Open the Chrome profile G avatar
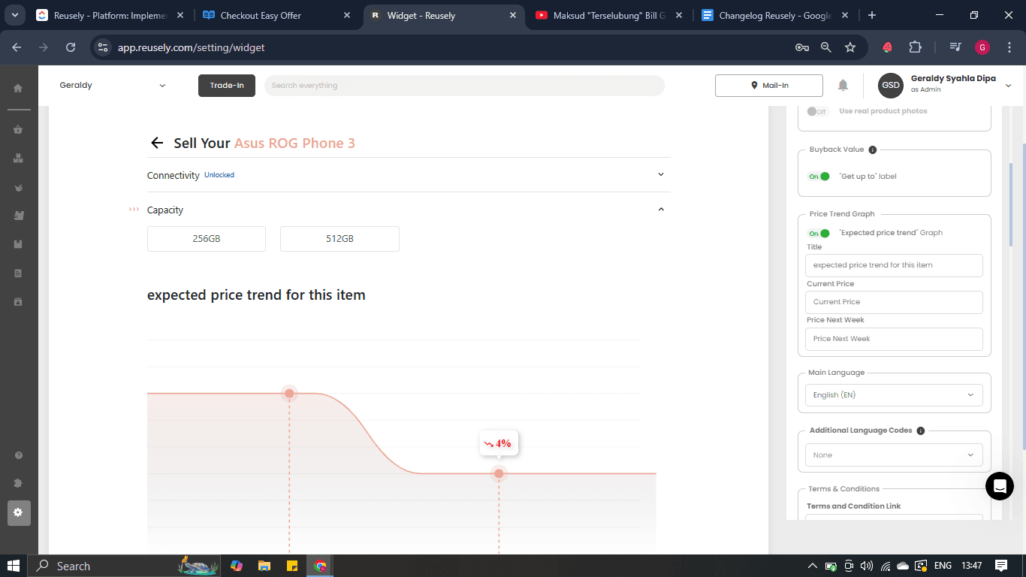The width and height of the screenshot is (1026, 577). tap(982, 47)
